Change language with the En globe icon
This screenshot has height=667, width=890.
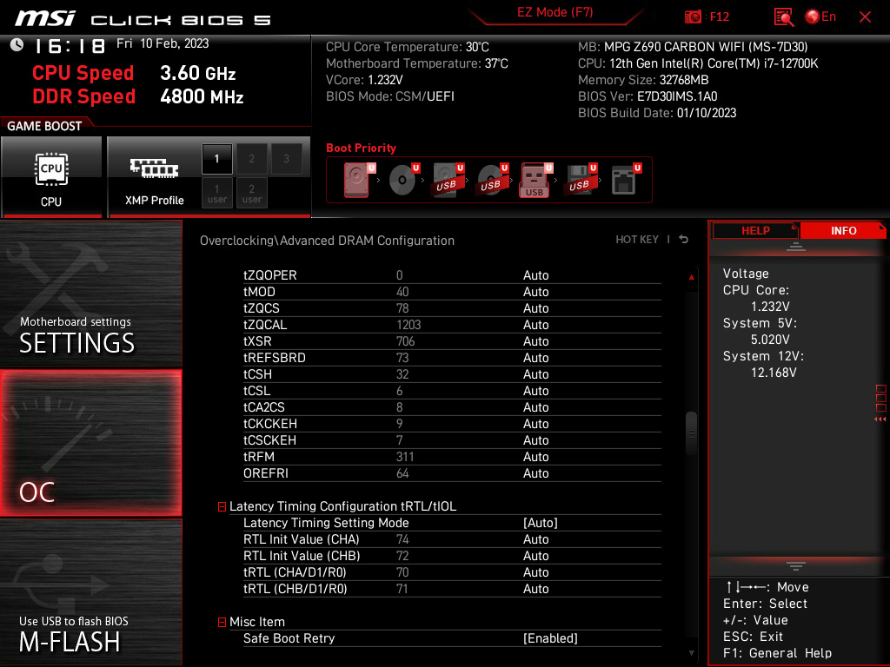820,17
